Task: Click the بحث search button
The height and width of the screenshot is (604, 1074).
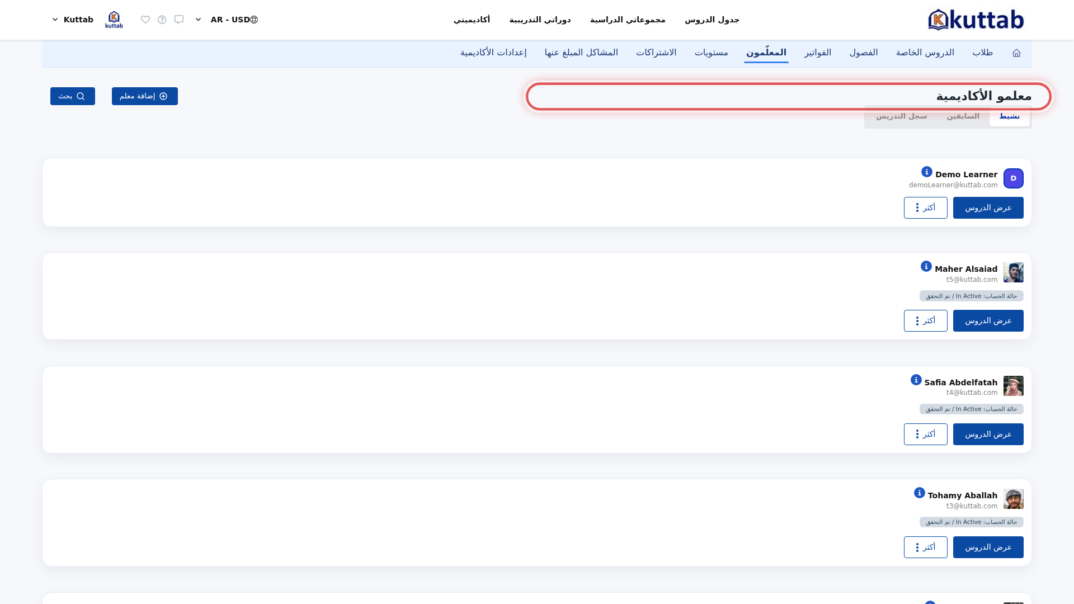Action: pyautogui.click(x=73, y=96)
